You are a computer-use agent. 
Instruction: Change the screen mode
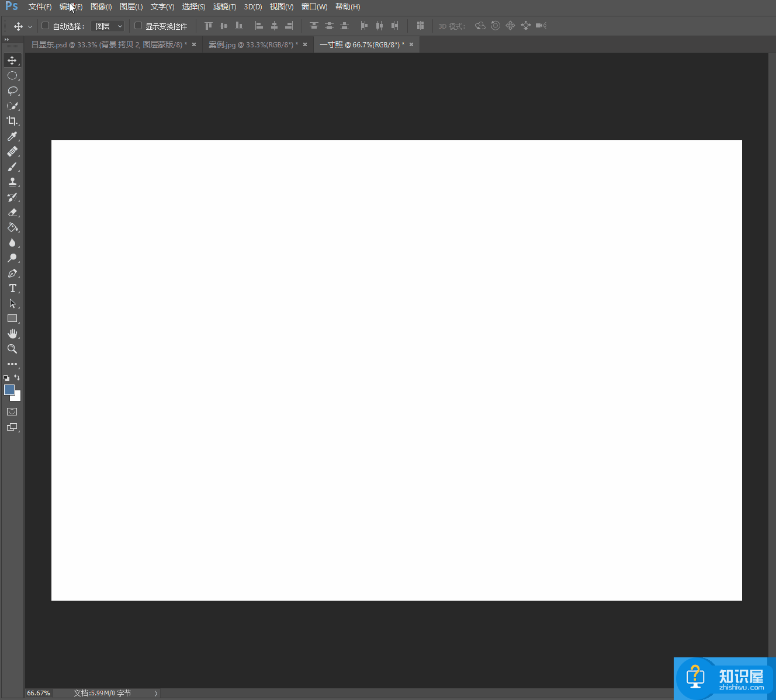pyautogui.click(x=12, y=427)
